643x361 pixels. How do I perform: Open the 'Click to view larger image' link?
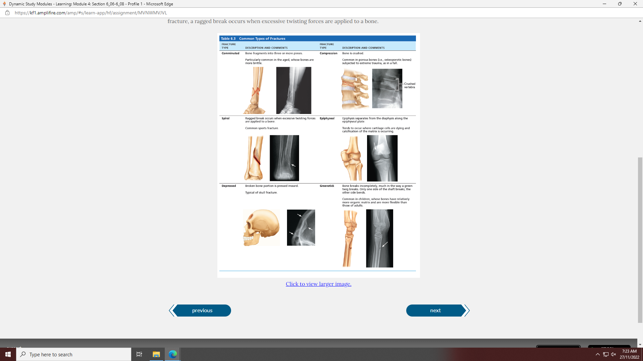point(318,284)
